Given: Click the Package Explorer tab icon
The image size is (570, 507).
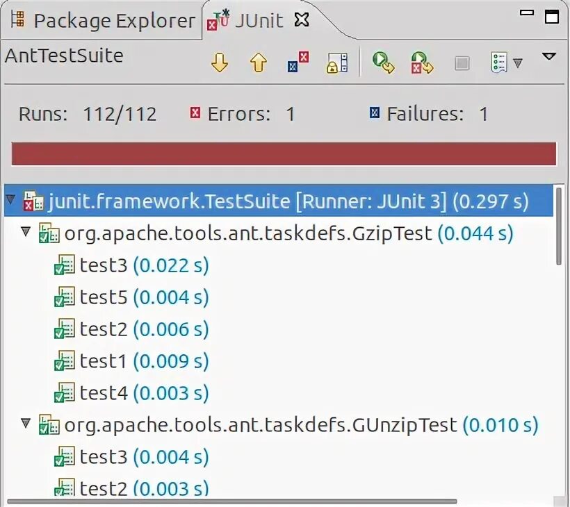Looking at the screenshot, I should (x=18, y=19).
